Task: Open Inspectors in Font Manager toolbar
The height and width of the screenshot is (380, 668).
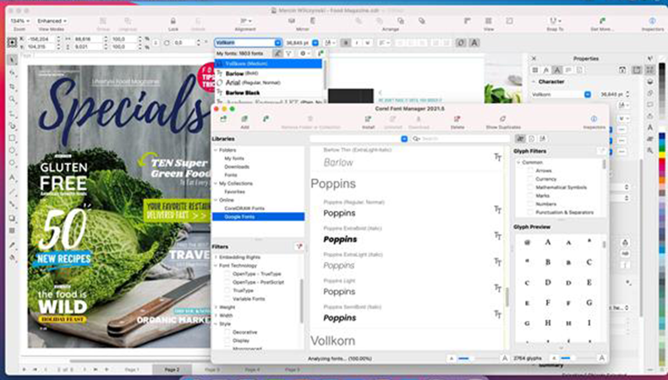Action: pos(594,119)
